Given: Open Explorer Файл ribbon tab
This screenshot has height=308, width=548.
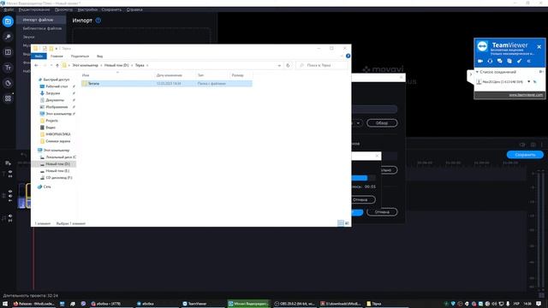Looking at the screenshot, I should coord(39,56).
